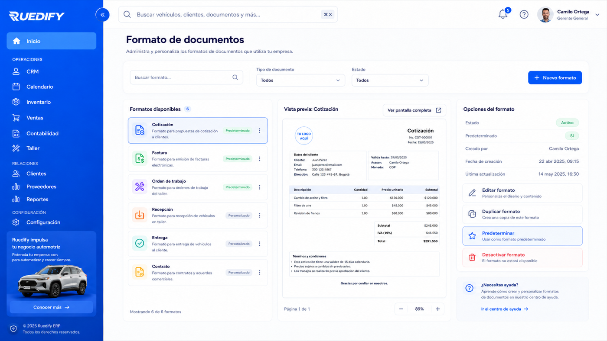Click the Nuevo formato button

[x=555, y=77]
